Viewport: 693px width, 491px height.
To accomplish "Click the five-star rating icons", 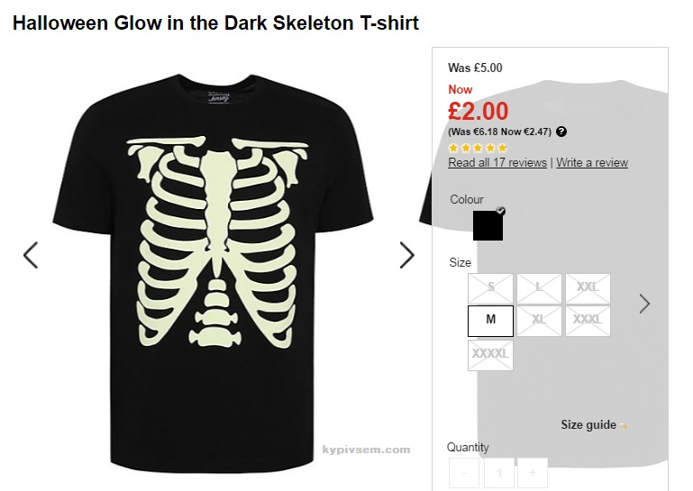I will point(479,148).
